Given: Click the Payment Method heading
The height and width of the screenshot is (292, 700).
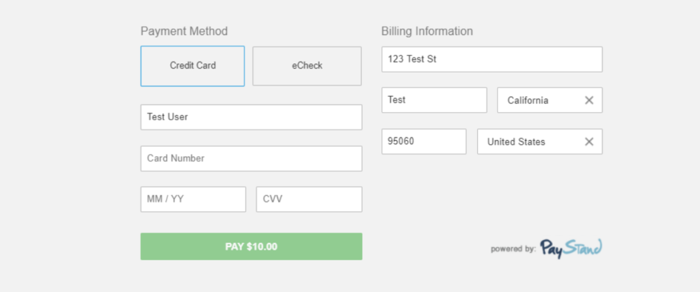Looking at the screenshot, I should 184,31.
